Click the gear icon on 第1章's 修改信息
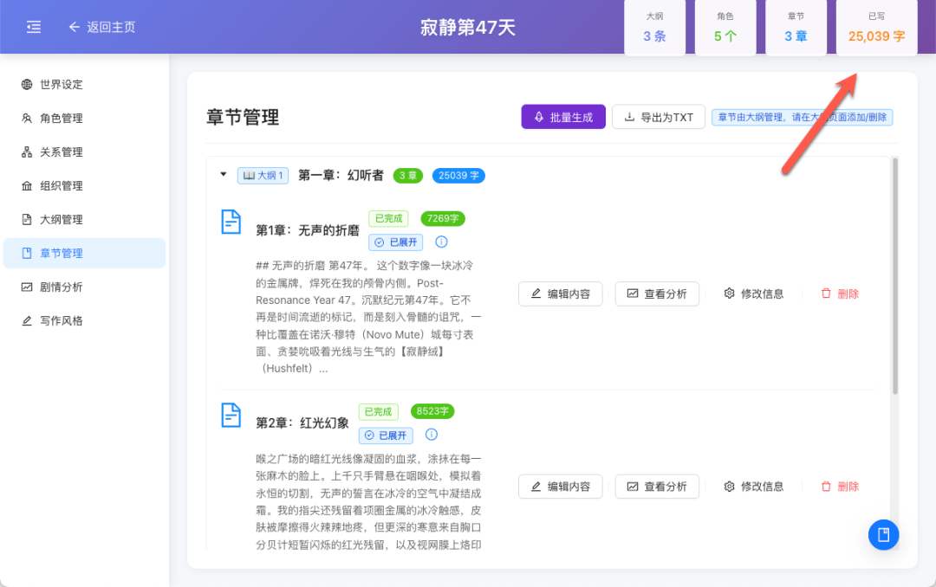The width and height of the screenshot is (936, 587). pos(729,293)
